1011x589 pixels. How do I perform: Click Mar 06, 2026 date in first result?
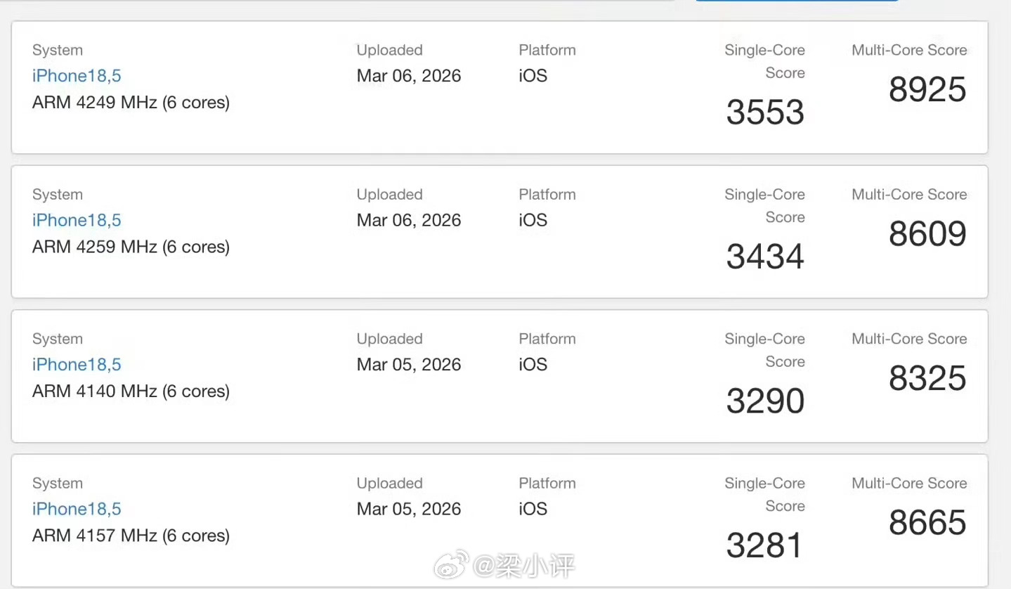(409, 76)
